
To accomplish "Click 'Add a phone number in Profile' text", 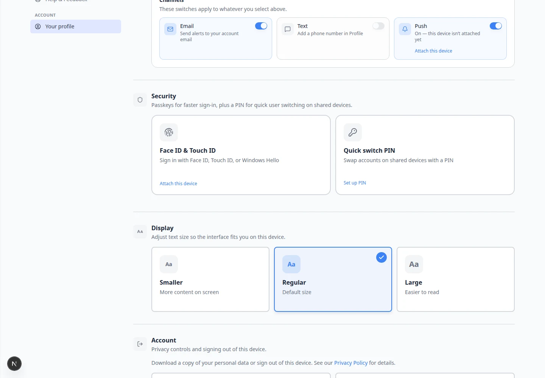I will coord(330,34).
